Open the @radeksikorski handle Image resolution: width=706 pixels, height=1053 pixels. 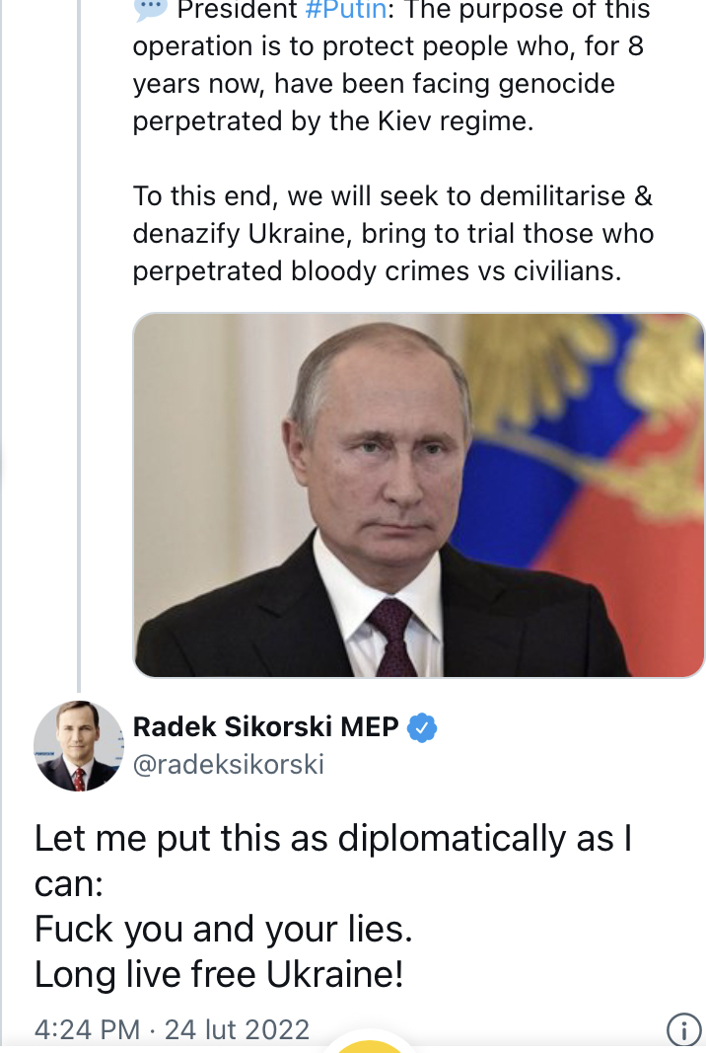point(229,765)
